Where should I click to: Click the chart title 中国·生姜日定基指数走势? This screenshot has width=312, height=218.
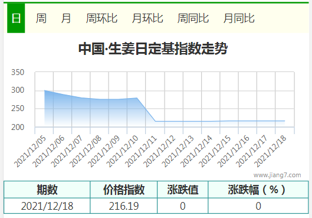[x=153, y=48]
